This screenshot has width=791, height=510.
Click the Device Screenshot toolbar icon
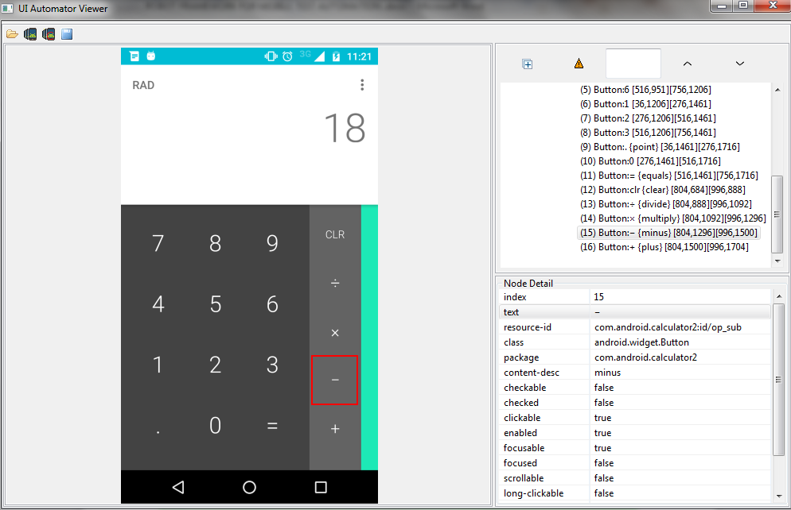(30, 34)
